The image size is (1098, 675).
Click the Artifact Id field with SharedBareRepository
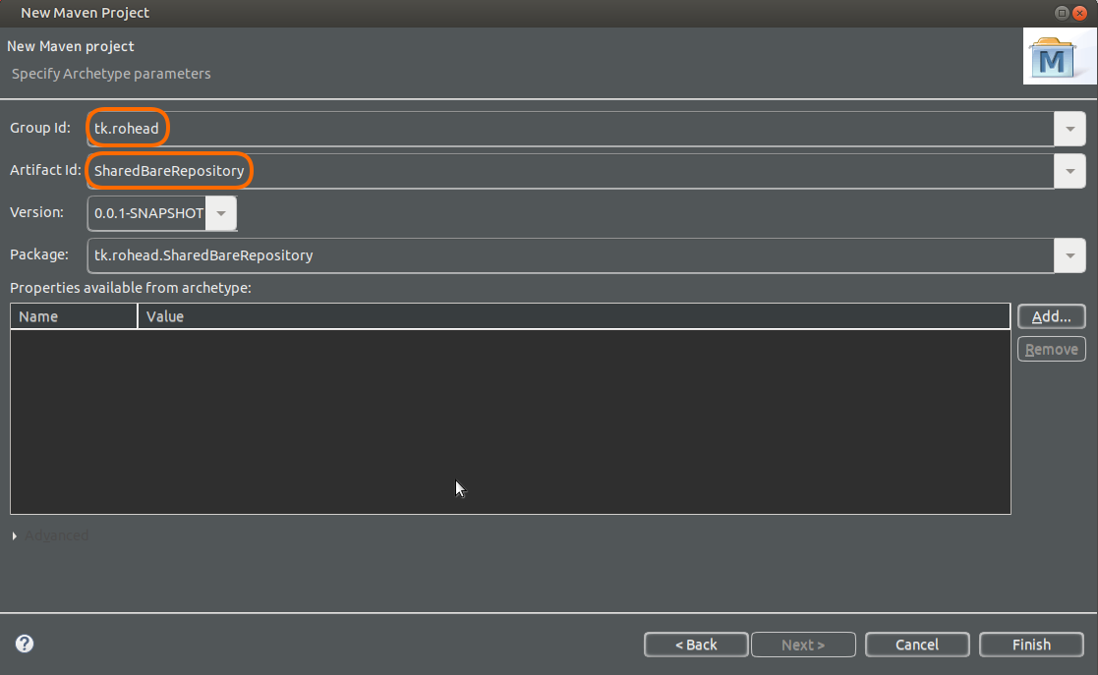[570, 171]
